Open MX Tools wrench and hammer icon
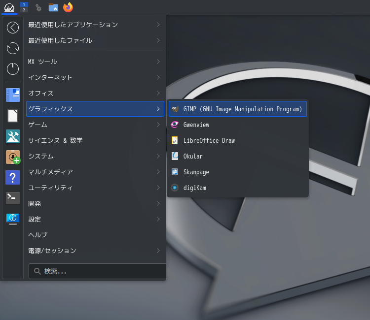The image size is (370, 320). [13, 136]
